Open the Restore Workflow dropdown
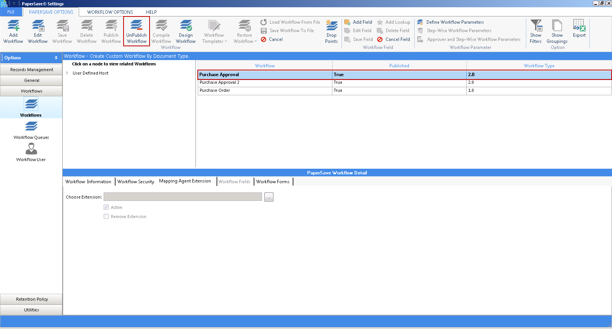 pyautogui.click(x=245, y=31)
